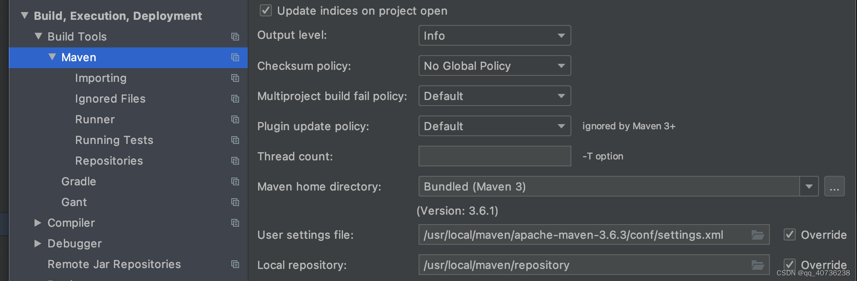The width and height of the screenshot is (857, 281).
Task: Click the Compiler label in tree
Action: pos(71,223)
